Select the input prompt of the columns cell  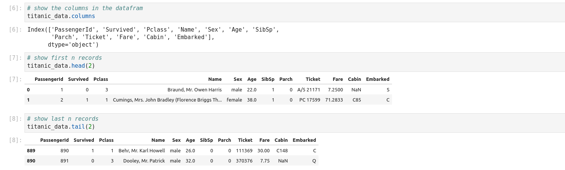[x=15, y=8]
